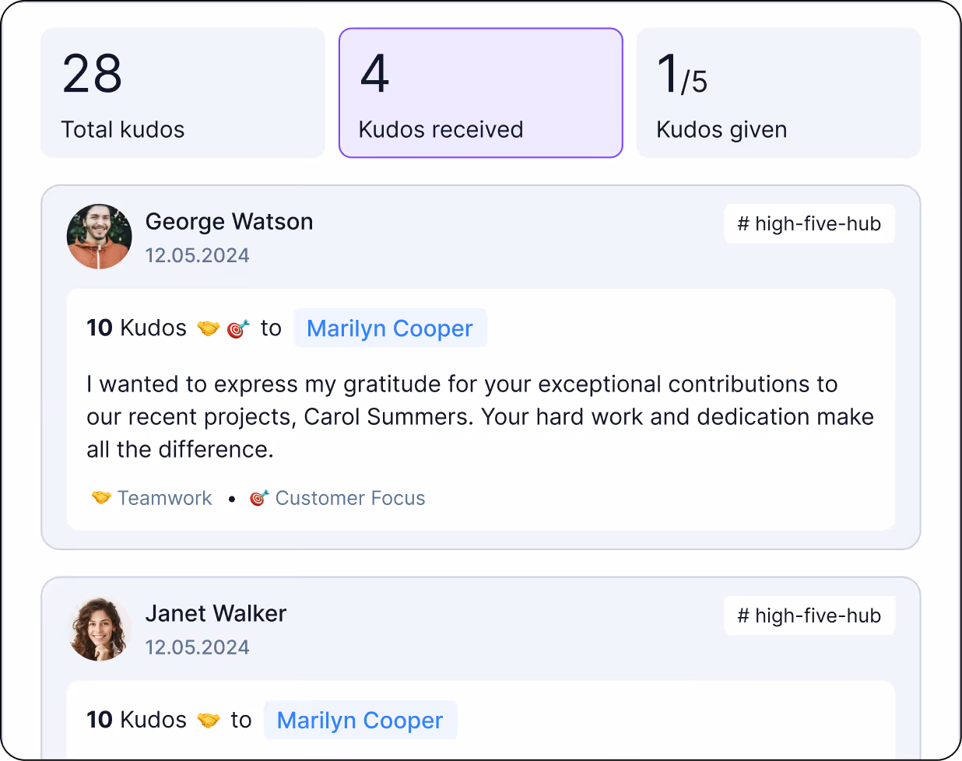
Task: Select the Customer Focus value tag
Action: coord(337,498)
